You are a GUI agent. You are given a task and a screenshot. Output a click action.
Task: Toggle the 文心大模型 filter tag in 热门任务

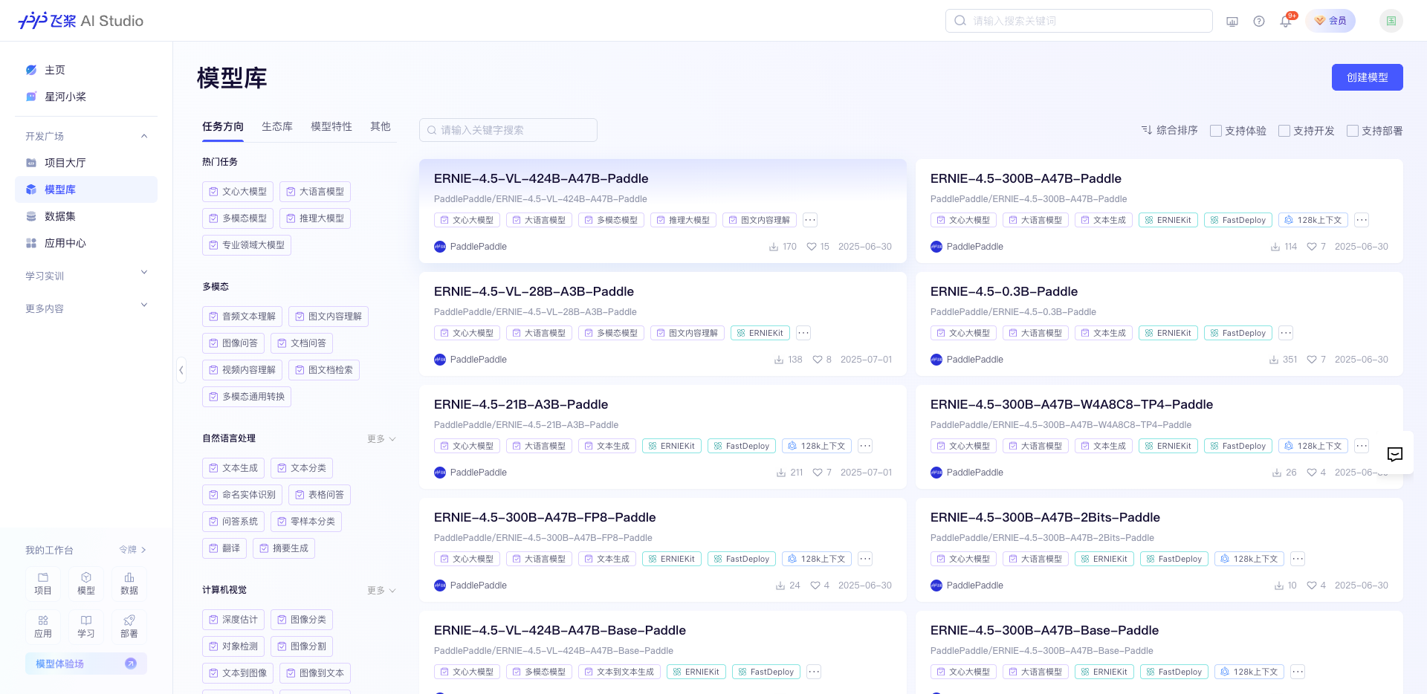point(238,192)
